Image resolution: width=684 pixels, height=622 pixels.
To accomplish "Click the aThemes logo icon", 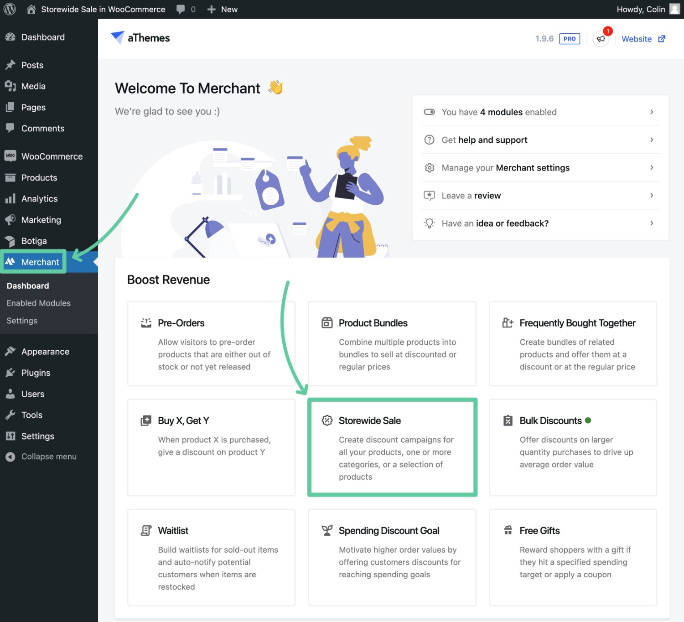I will point(118,37).
